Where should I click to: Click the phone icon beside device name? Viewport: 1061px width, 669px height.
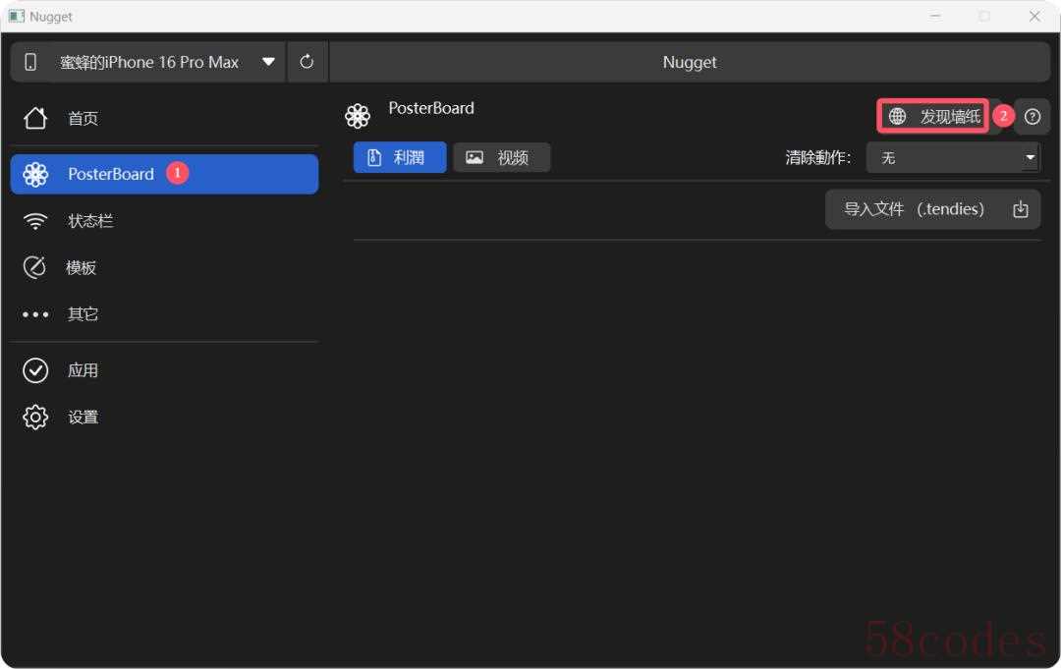(x=30, y=62)
